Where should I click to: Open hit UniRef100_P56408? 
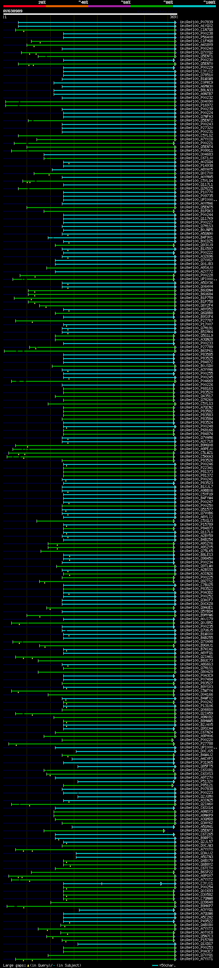pyautogui.click(x=196, y=37)
